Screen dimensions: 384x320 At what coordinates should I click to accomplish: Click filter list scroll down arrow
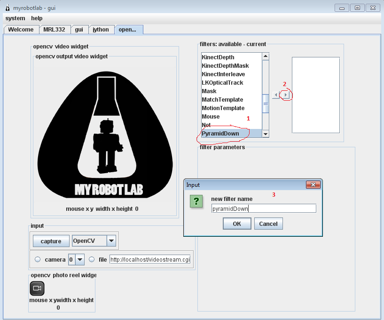266,134
